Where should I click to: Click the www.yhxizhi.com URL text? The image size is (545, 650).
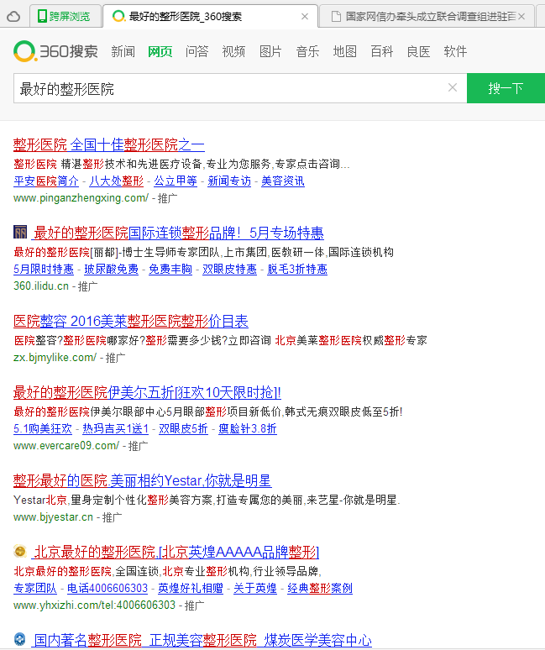tap(95, 605)
